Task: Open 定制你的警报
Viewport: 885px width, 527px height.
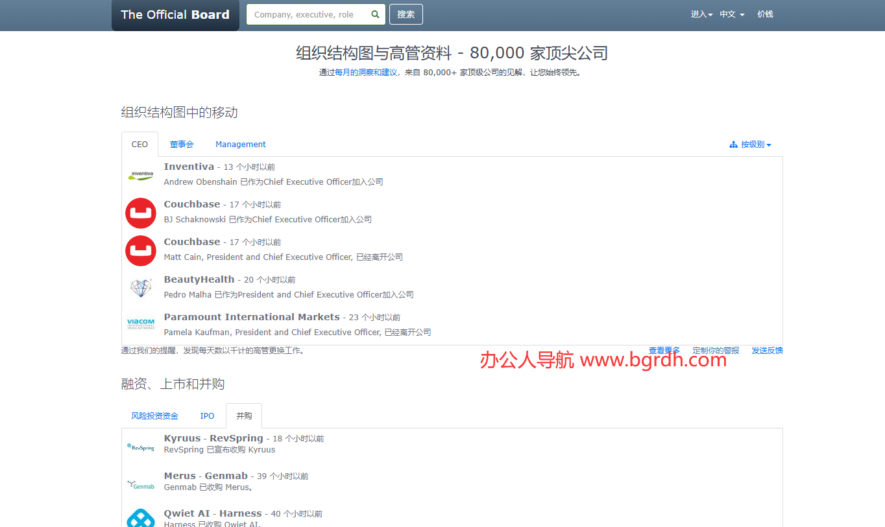Action: click(x=716, y=350)
